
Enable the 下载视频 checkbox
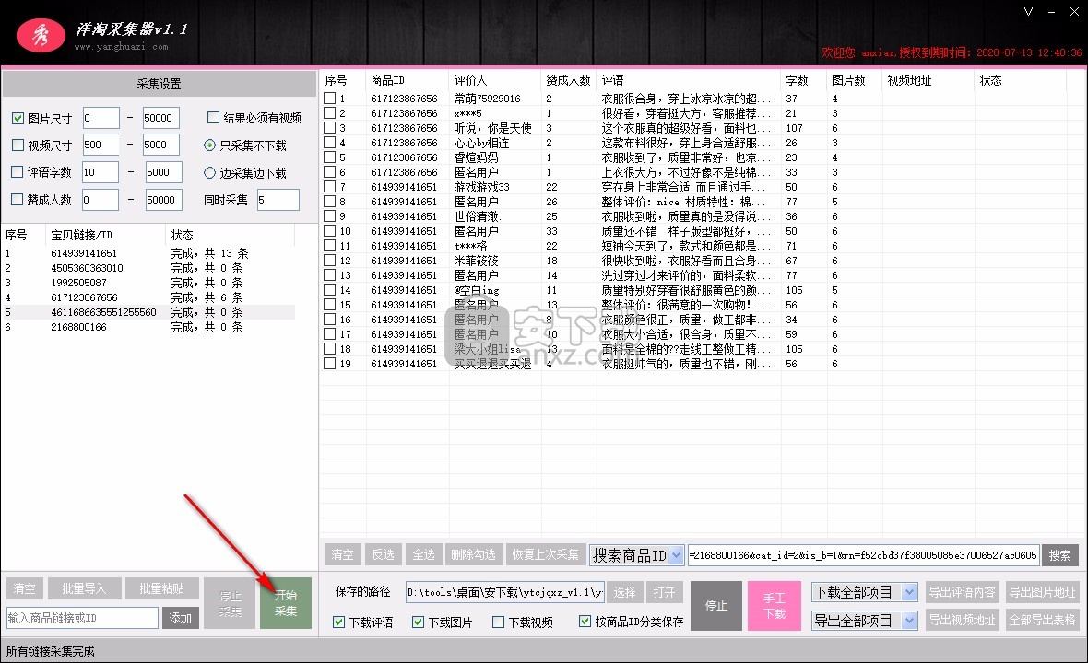click(498, 622)
